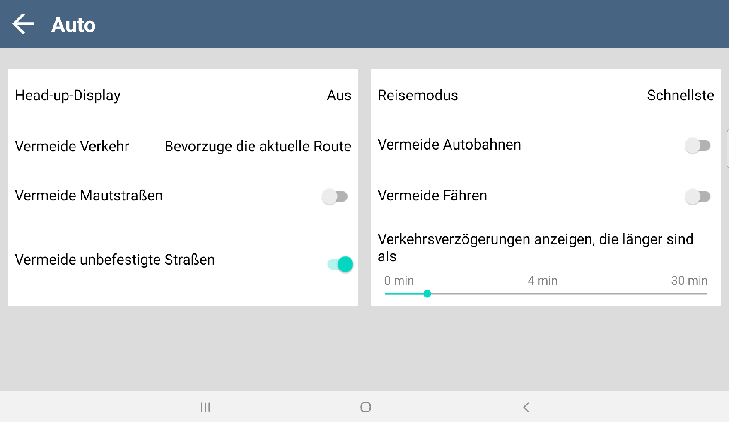Image resolution: width=729 pixels, height=422 pixels.
Task: Open the Head-up-Display 'Aus' value selector
Action: click(338, 95)
